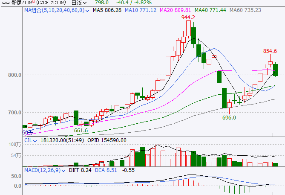Click the tallest red candle under 944.2

[188, 29]
